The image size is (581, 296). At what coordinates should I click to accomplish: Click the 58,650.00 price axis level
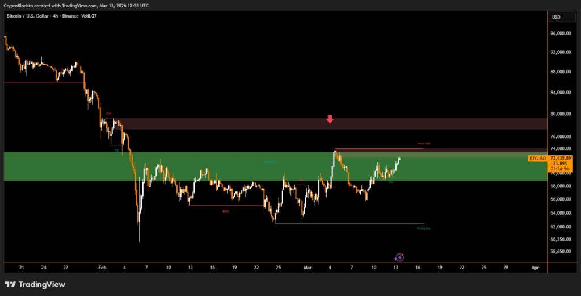(x=561, y=251)
